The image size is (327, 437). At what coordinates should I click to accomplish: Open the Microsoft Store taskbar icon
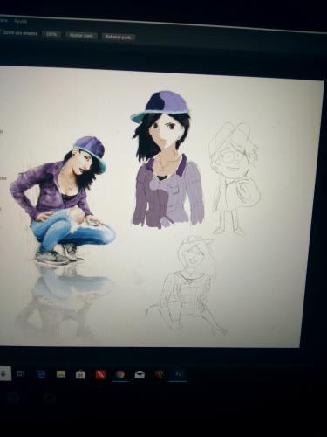(80, 374)
